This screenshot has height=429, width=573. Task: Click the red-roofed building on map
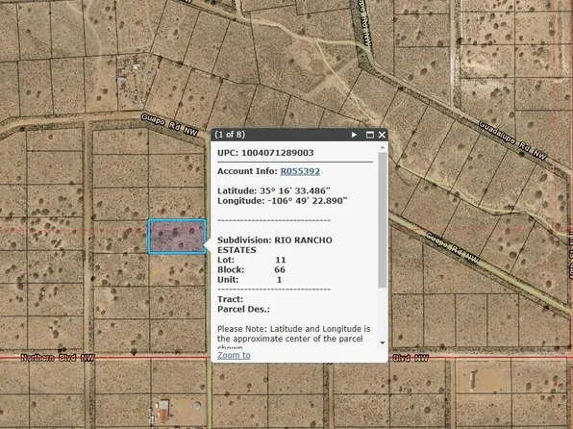click(163, 411)
